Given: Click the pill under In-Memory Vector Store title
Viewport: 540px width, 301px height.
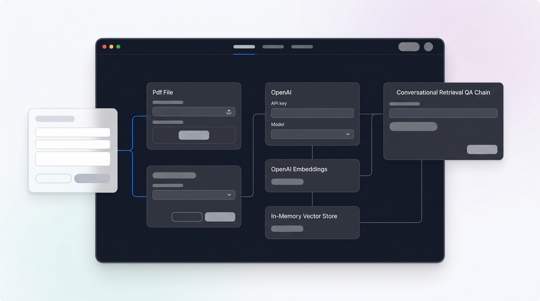Looking at the screenshot, I should tap(287, 229).
